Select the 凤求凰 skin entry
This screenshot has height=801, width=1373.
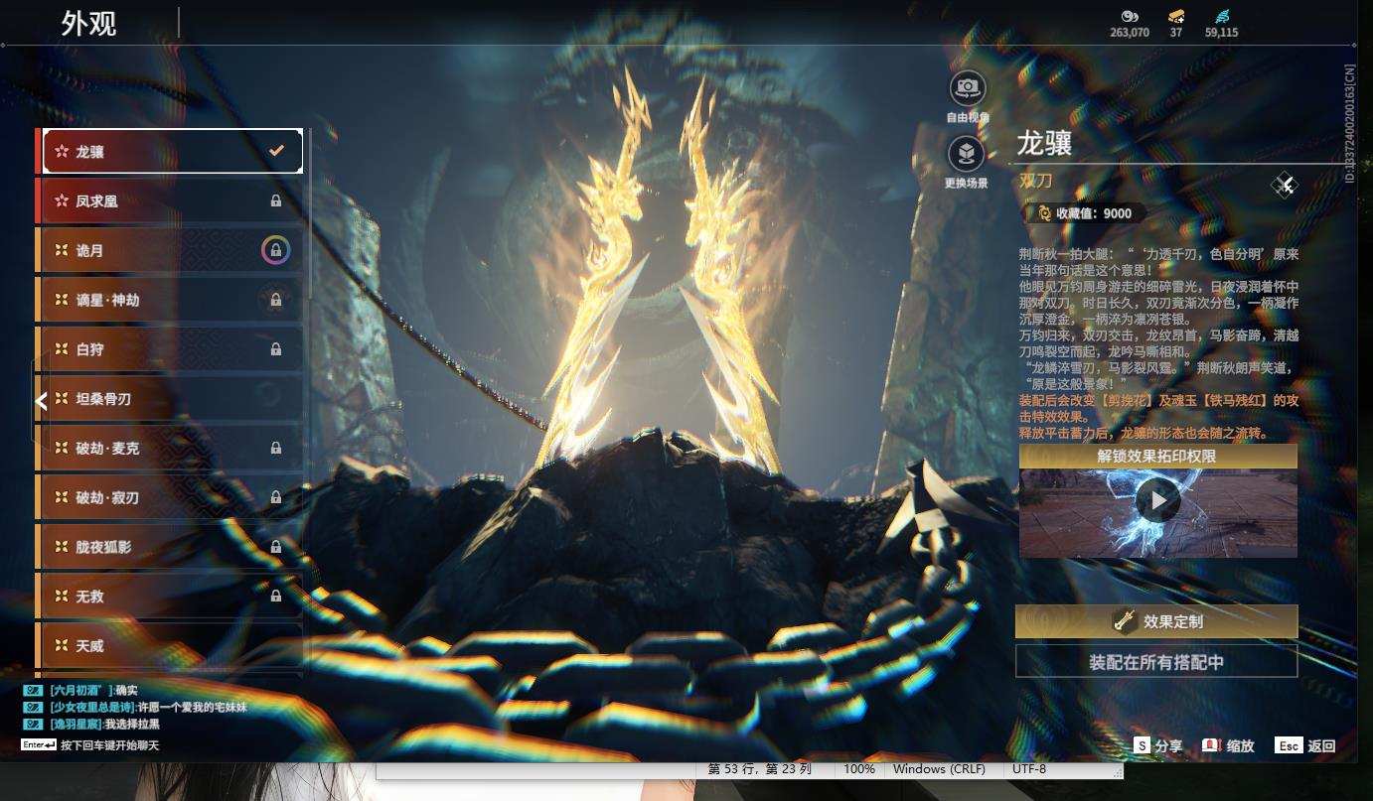tap(169, 200)
